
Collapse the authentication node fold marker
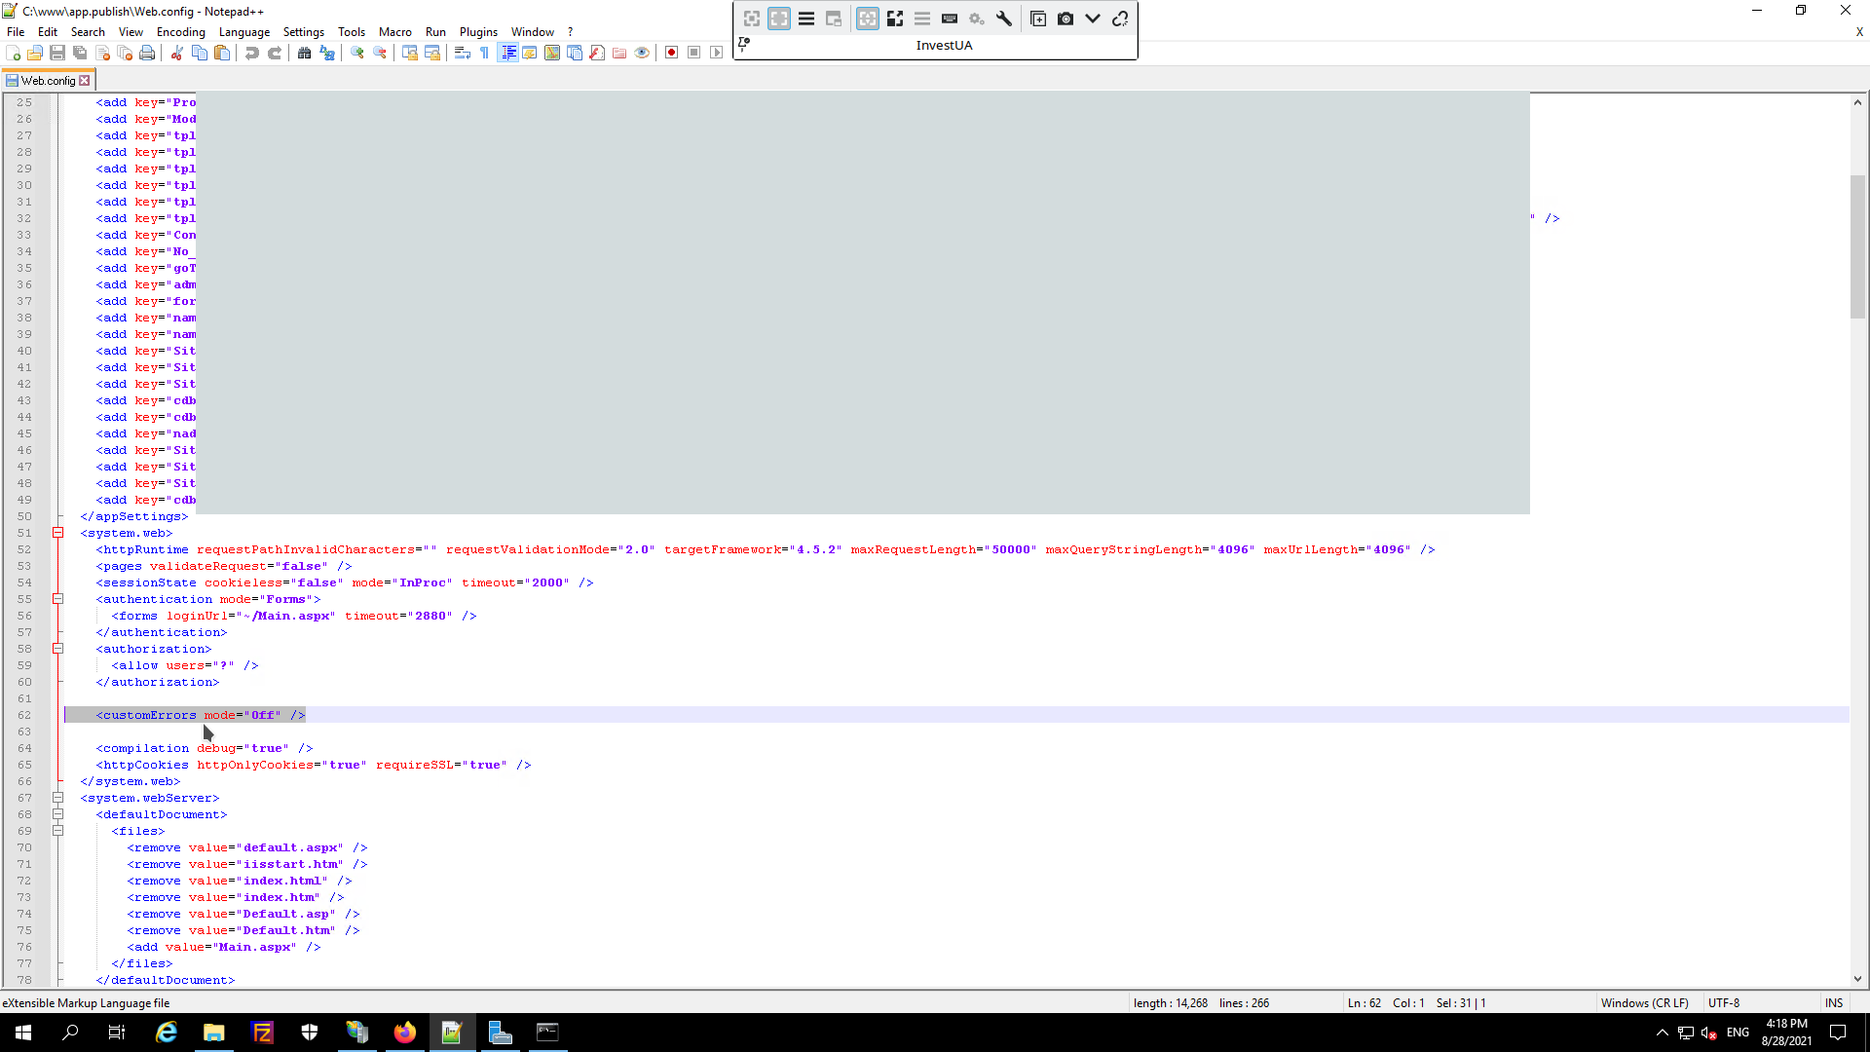click(57, 599)
